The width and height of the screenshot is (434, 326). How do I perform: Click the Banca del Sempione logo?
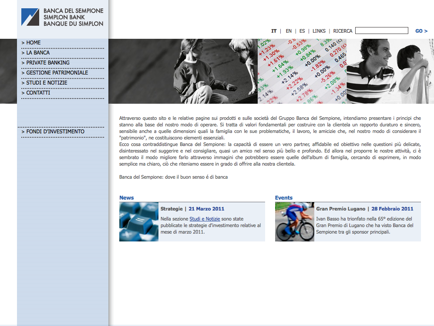click(62, 17)
